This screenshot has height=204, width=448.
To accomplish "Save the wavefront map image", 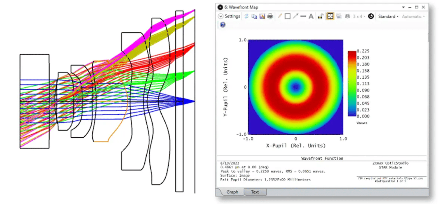I will [262, 16].
